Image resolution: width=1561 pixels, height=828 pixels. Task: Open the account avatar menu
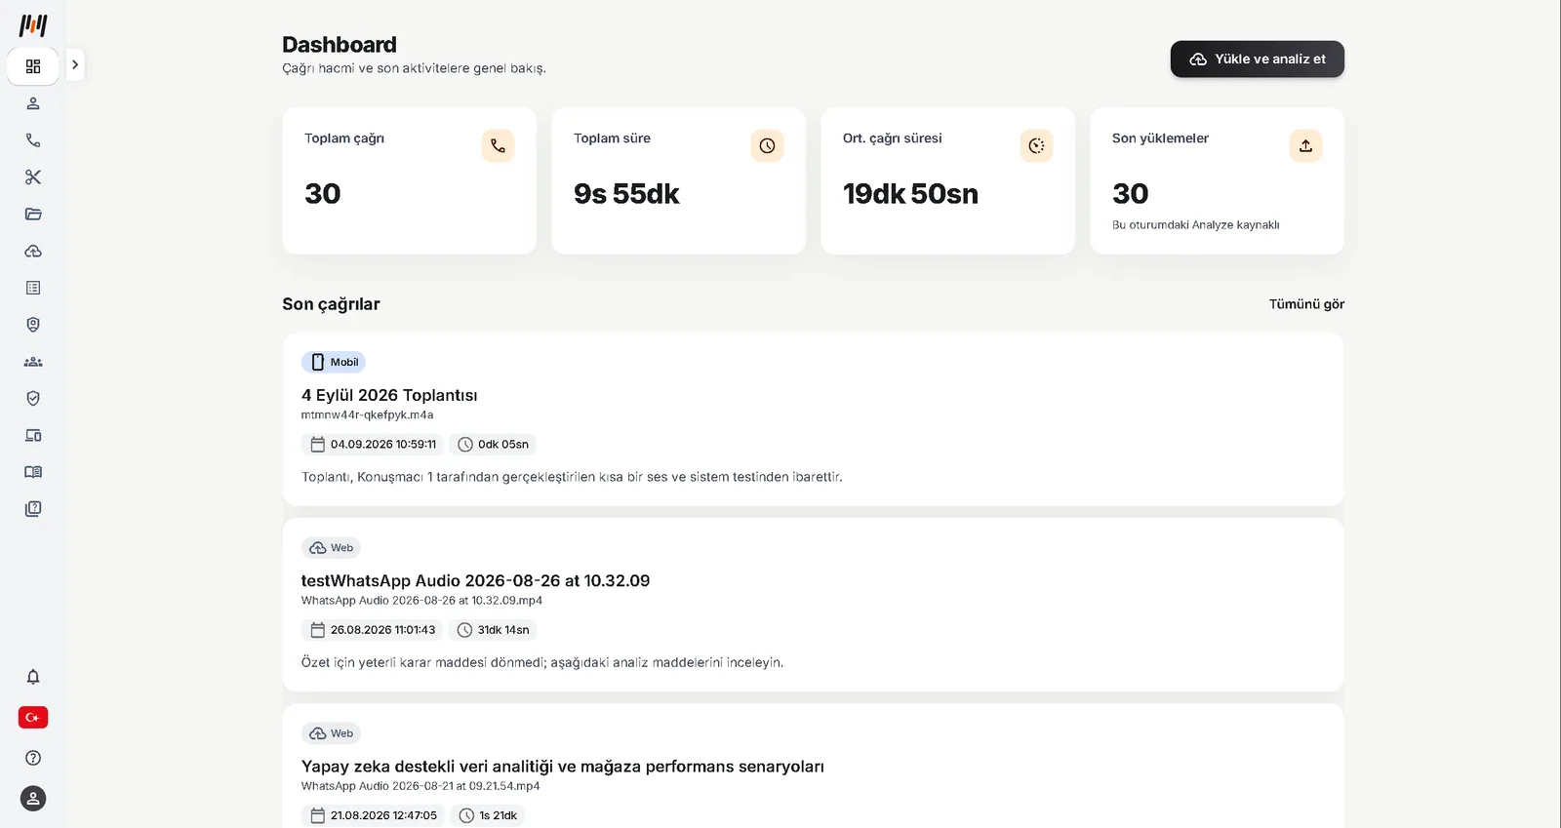[x=33, y=799]
